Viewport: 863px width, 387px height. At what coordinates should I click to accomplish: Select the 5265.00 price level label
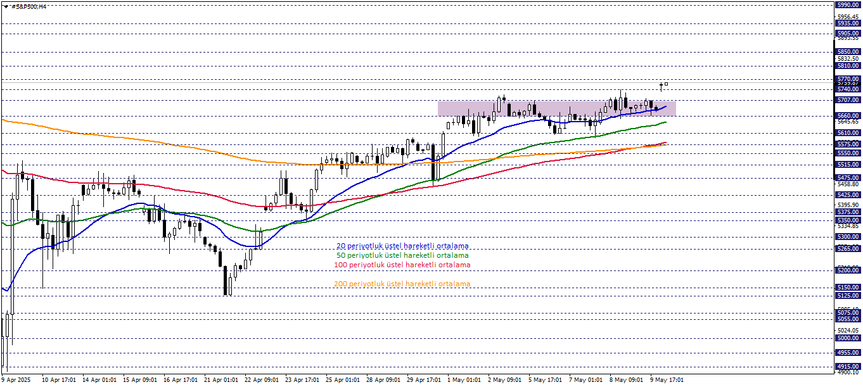pyautogui.click(x=848, y=248)
